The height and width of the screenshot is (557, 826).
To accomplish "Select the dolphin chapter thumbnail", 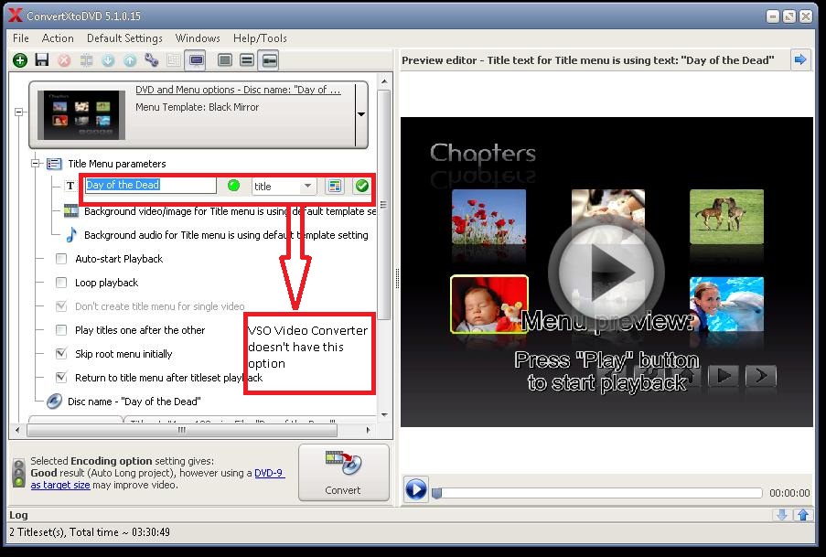I will 726,304.
